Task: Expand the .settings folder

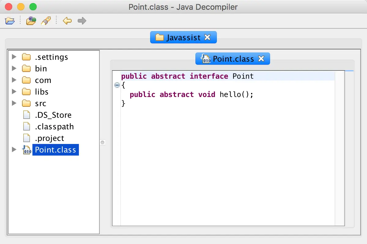Action: click(14, 57)
